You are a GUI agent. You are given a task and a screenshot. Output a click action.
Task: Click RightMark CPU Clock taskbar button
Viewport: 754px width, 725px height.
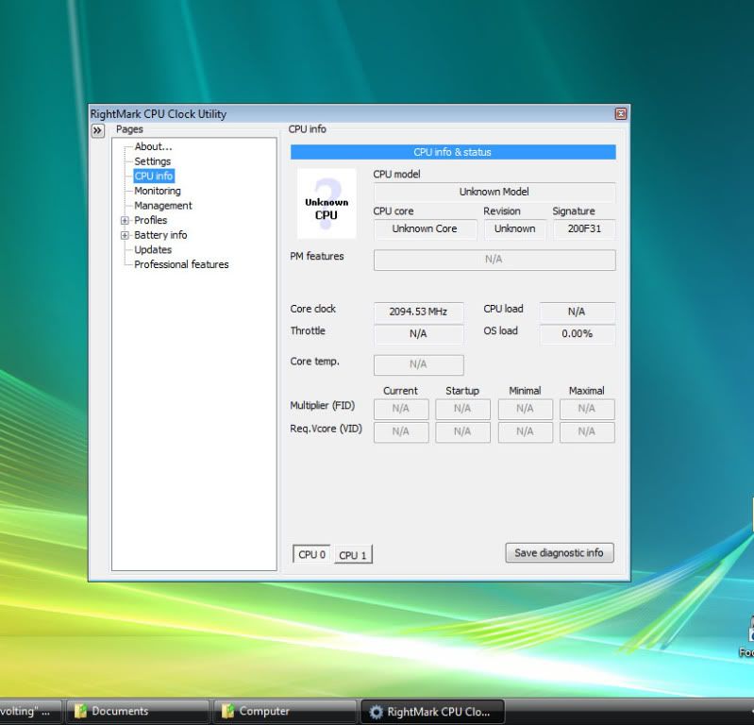433,712
